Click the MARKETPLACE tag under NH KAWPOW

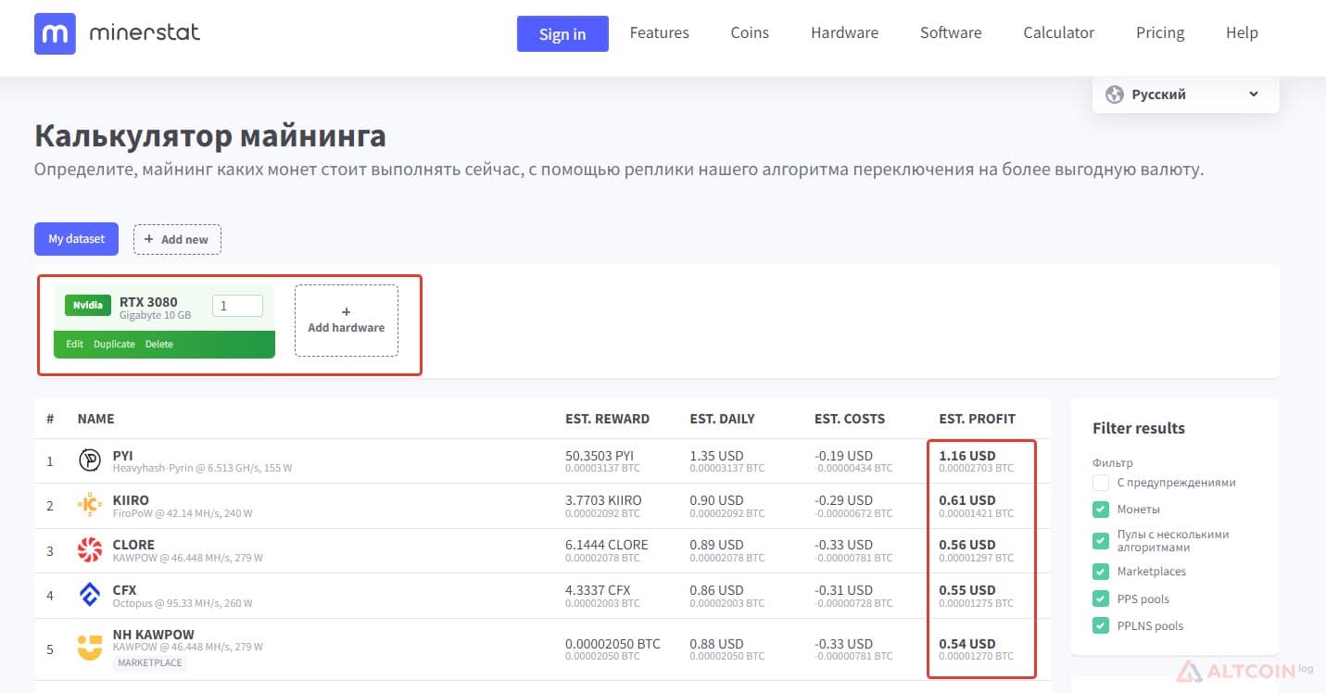click(x=149, y=663)
